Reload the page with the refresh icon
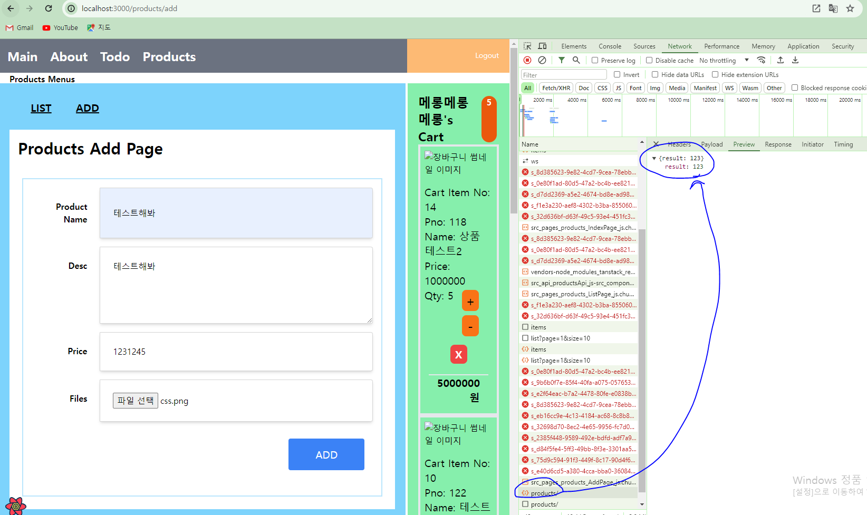The image size is (867, 515). coord(49,8)
